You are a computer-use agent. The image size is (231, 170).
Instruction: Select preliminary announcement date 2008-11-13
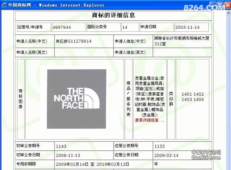[x=68, y=156]
